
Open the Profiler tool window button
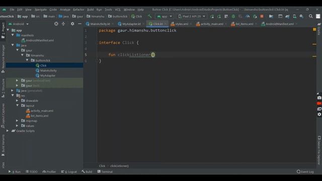tap(49, 172)
